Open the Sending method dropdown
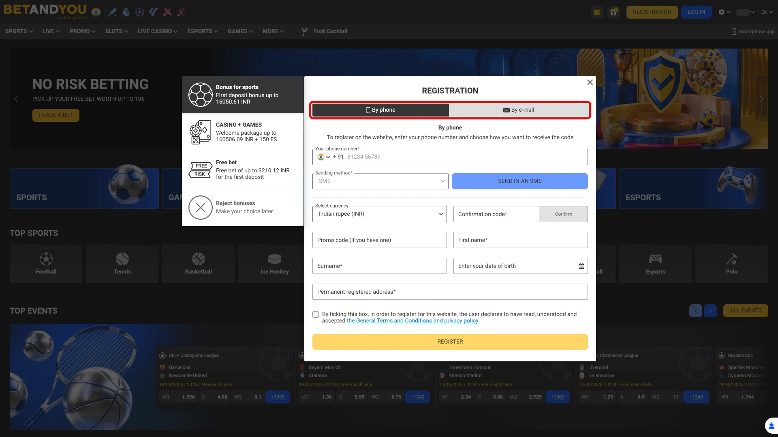The height and width of the screenshot is (437, 778). coord(380,181)
